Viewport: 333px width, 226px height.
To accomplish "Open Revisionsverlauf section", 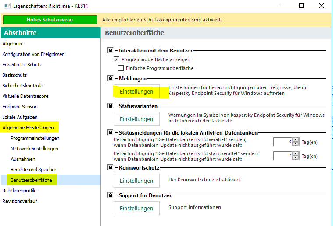I will coord(20,201).
